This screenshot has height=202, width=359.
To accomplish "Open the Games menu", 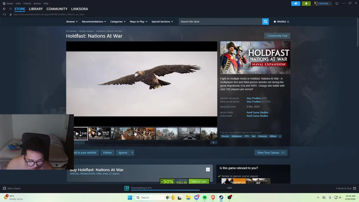I will point(37,3).
